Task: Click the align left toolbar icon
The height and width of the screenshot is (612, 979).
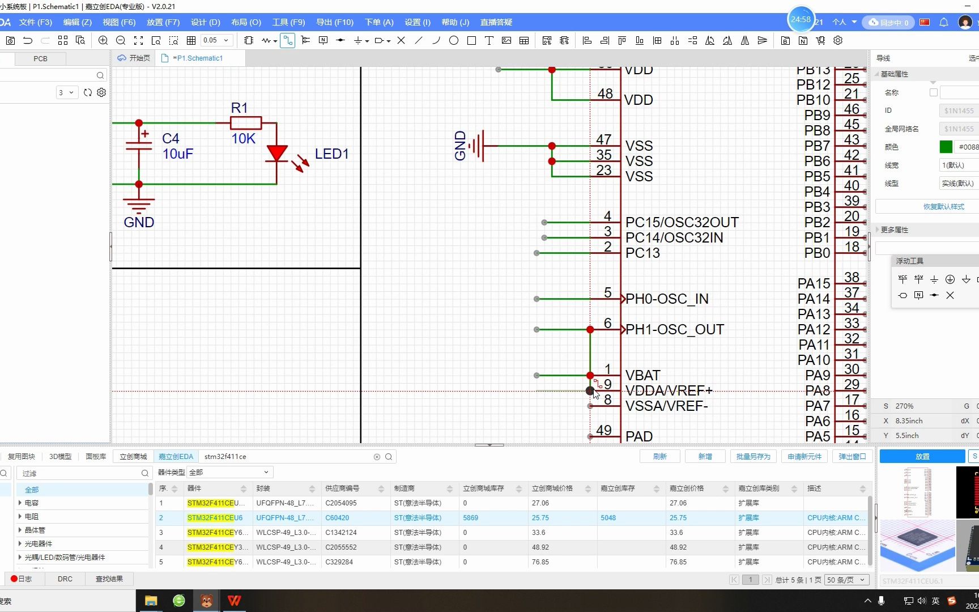Action: point(587,40)
